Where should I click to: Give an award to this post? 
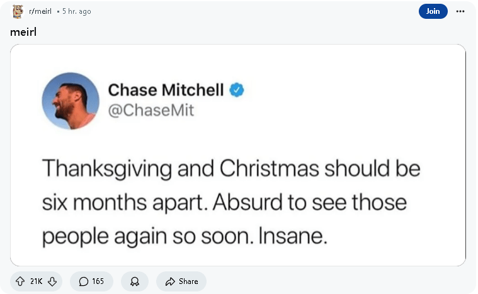134,281
